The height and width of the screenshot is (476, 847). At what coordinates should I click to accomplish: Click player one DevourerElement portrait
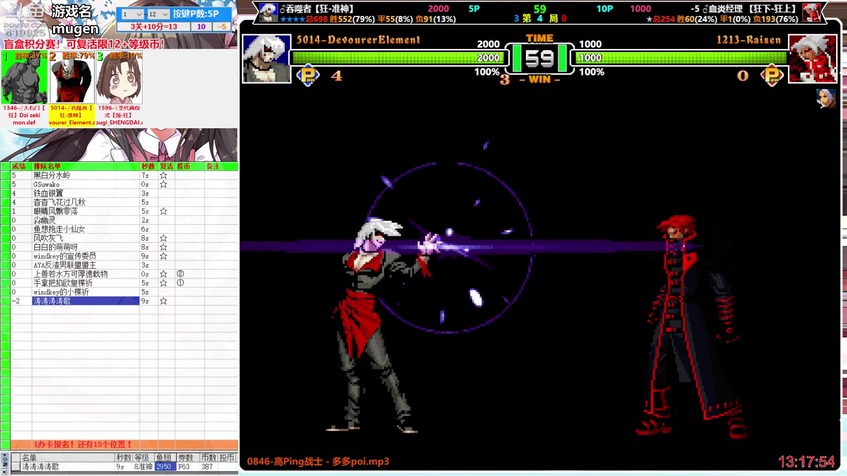click(x=266, y=58)
